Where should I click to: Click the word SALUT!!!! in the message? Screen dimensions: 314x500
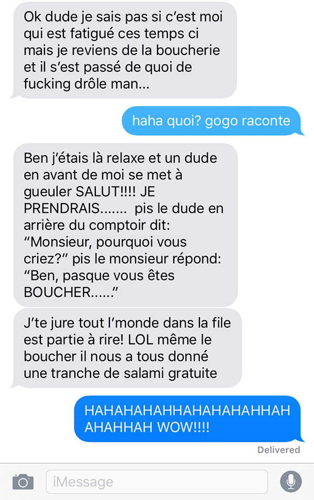106,192
